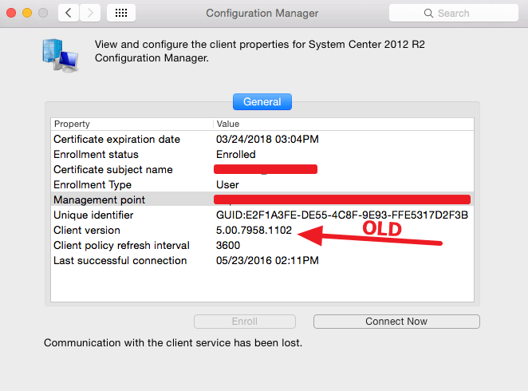
Task: Click the Configuration Manager computer icon
Action: click(59, 56)
